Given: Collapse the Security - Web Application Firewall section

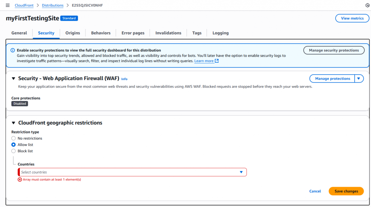Looking at the screenshot, I should pos(13,79).
